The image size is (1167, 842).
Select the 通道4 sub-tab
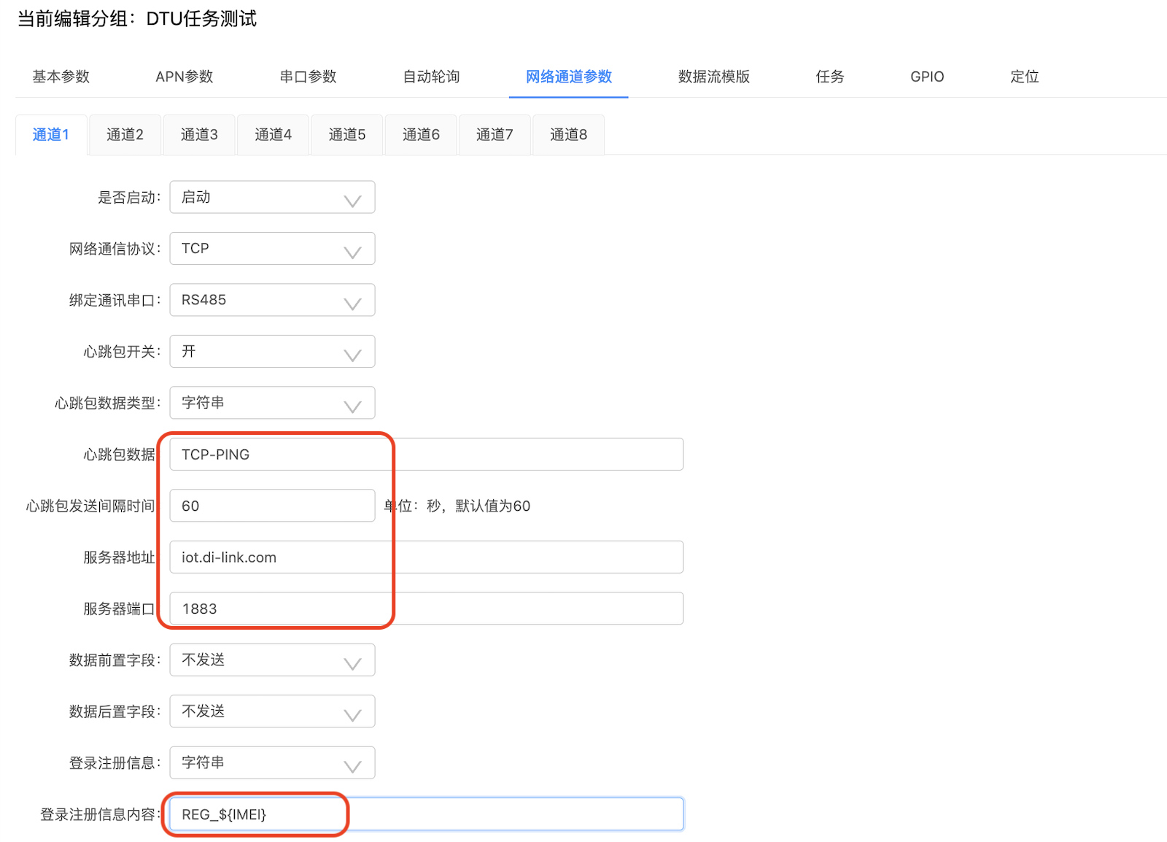click(x=273, y=134)
